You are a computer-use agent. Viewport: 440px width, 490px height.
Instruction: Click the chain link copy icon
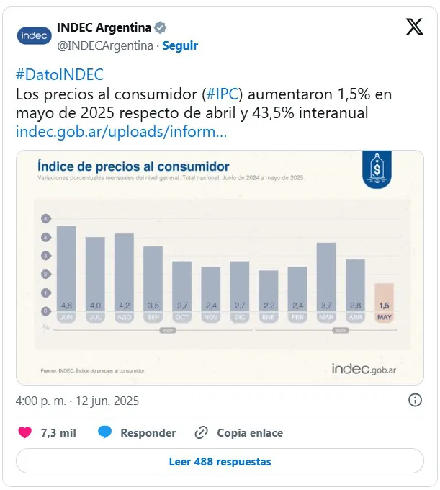(202, 433)
